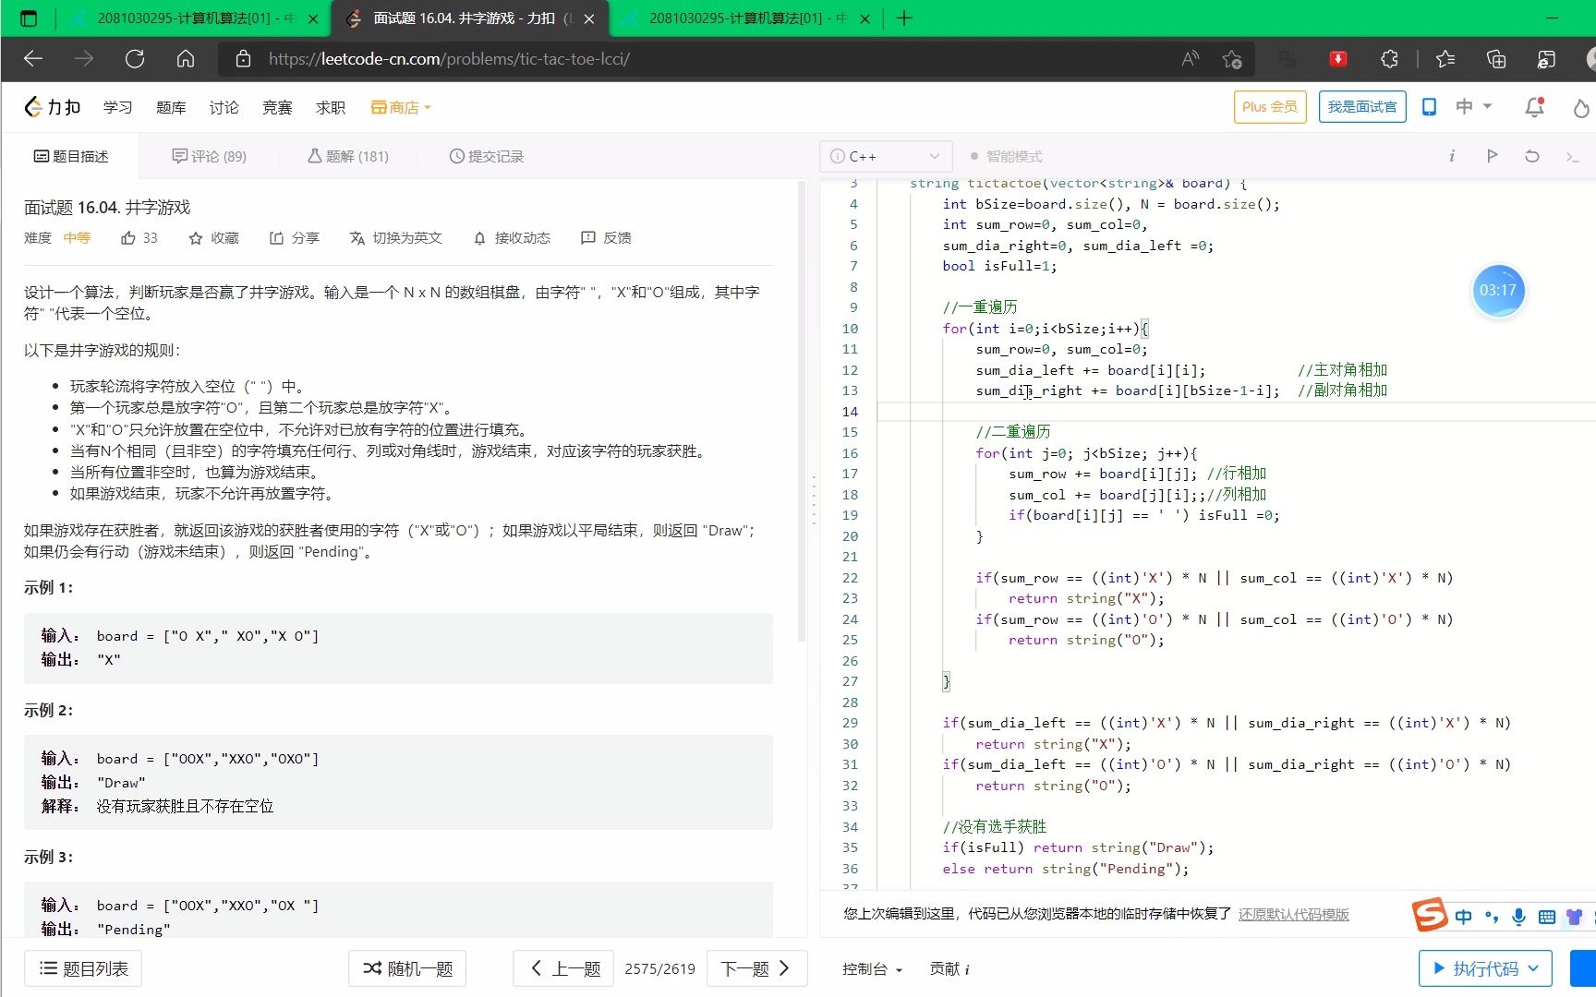
Task: Click the Plus 会员 button
Action: pos(1270,107)
